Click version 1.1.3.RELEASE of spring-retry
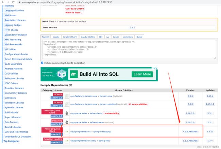This screenshot has height=149, width=221. click(190, 141)
